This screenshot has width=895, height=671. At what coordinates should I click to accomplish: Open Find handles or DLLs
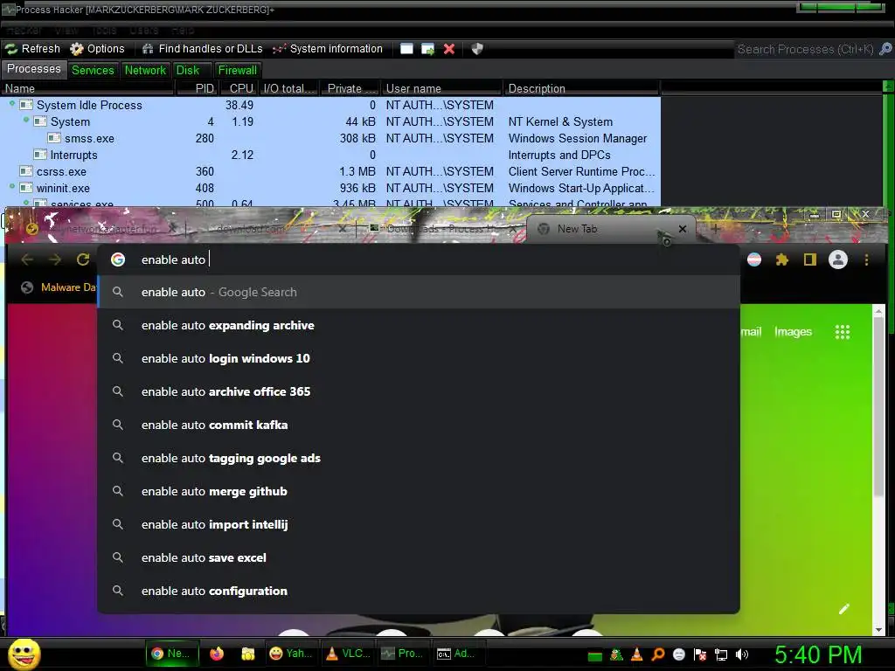(203, 49)
